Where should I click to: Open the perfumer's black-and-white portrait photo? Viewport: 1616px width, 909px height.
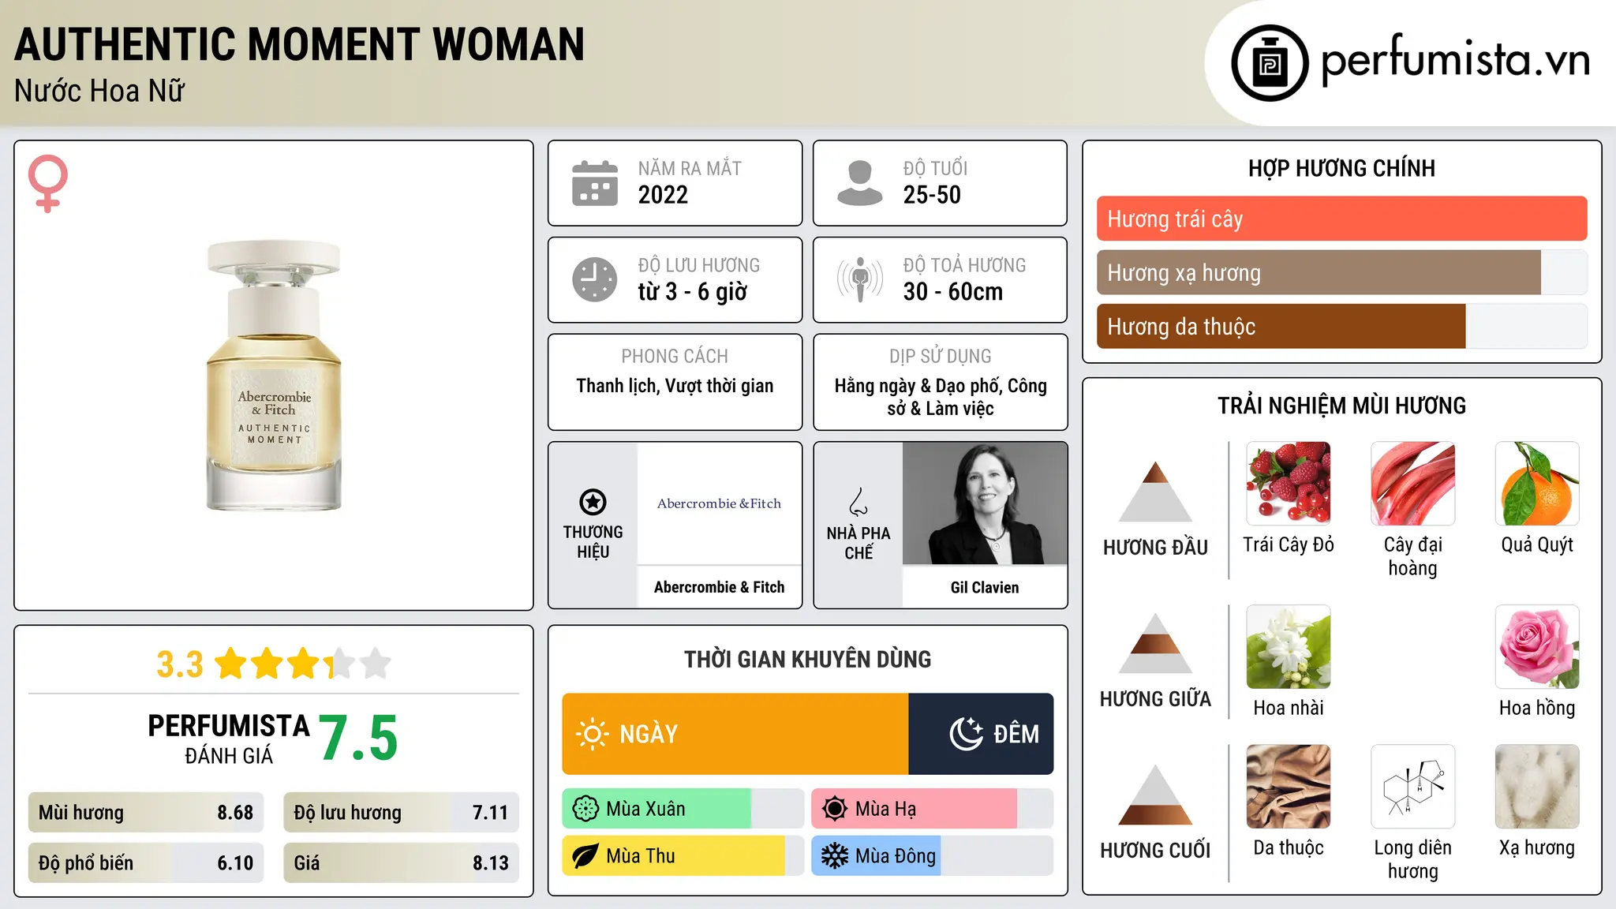coord(985,503)
